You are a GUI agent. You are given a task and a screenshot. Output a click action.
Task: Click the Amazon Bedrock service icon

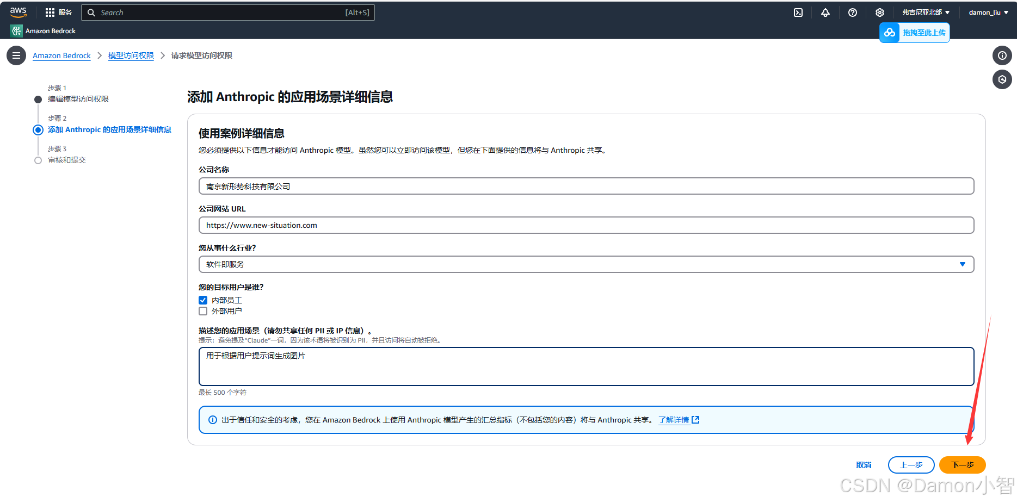pos(16,31)
